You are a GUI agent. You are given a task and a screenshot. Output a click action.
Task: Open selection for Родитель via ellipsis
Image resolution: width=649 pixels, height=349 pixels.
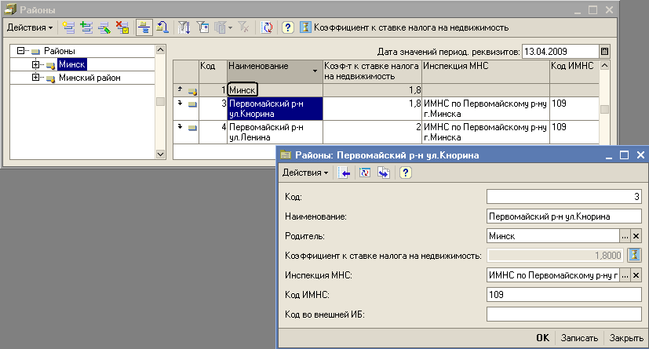coord(625,236)
